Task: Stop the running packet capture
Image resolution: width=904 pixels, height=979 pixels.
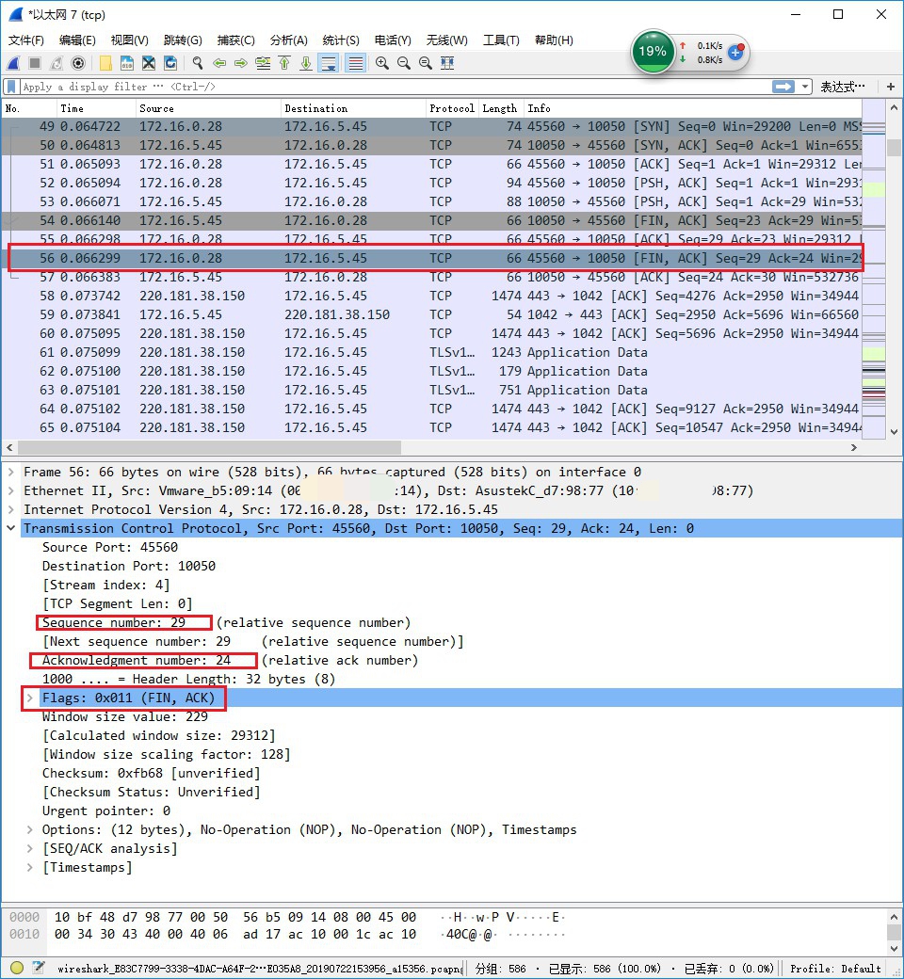Action: 35,63
